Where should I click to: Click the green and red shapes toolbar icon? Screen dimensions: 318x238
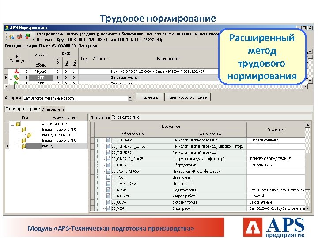pos(27,37)
